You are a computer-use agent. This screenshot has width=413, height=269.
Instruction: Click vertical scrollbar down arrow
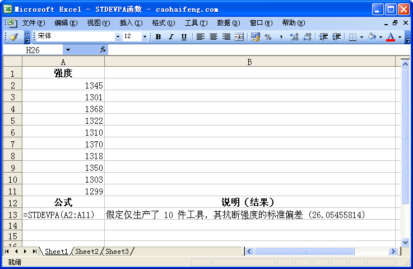405,242
